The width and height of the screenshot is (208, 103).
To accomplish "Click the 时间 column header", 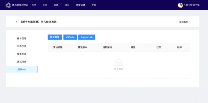I will [179, 47].
